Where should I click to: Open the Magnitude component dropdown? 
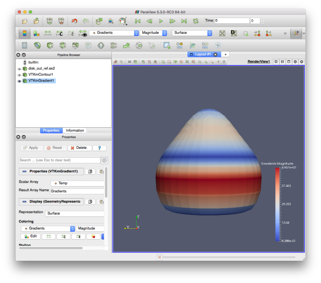click(x=153, y=33)
